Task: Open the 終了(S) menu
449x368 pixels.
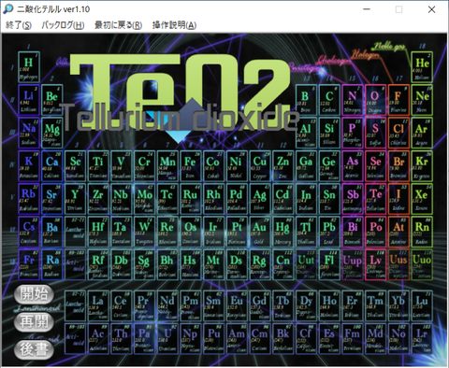Action: pyautogui.click(x=19, y=25)
